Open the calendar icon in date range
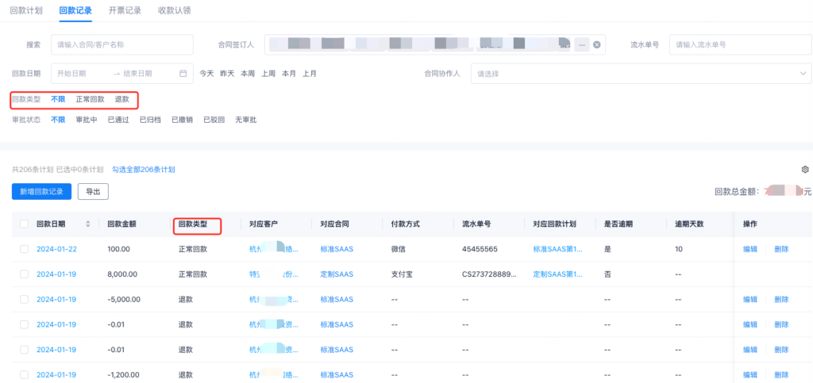813x383 pixels. coord(183,74)
